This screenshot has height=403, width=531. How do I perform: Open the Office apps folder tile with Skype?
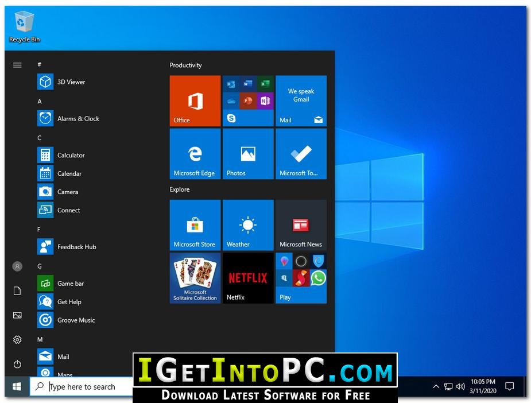248,101
